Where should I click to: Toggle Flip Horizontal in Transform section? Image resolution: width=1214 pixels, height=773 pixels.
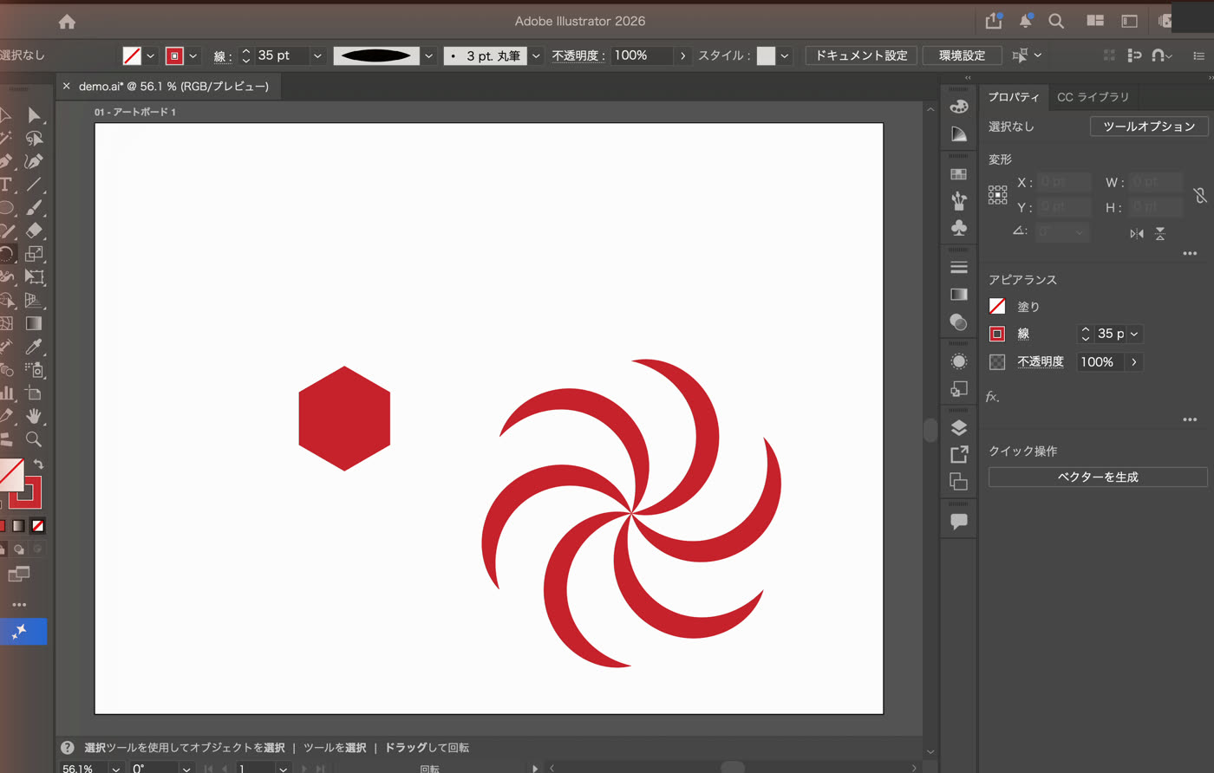coord(1136,233)
